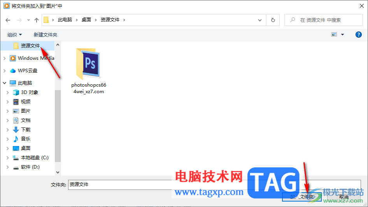Click 取消 button
Image resolution: width=368 pixels, height=207 pixels.
(344, 197)
